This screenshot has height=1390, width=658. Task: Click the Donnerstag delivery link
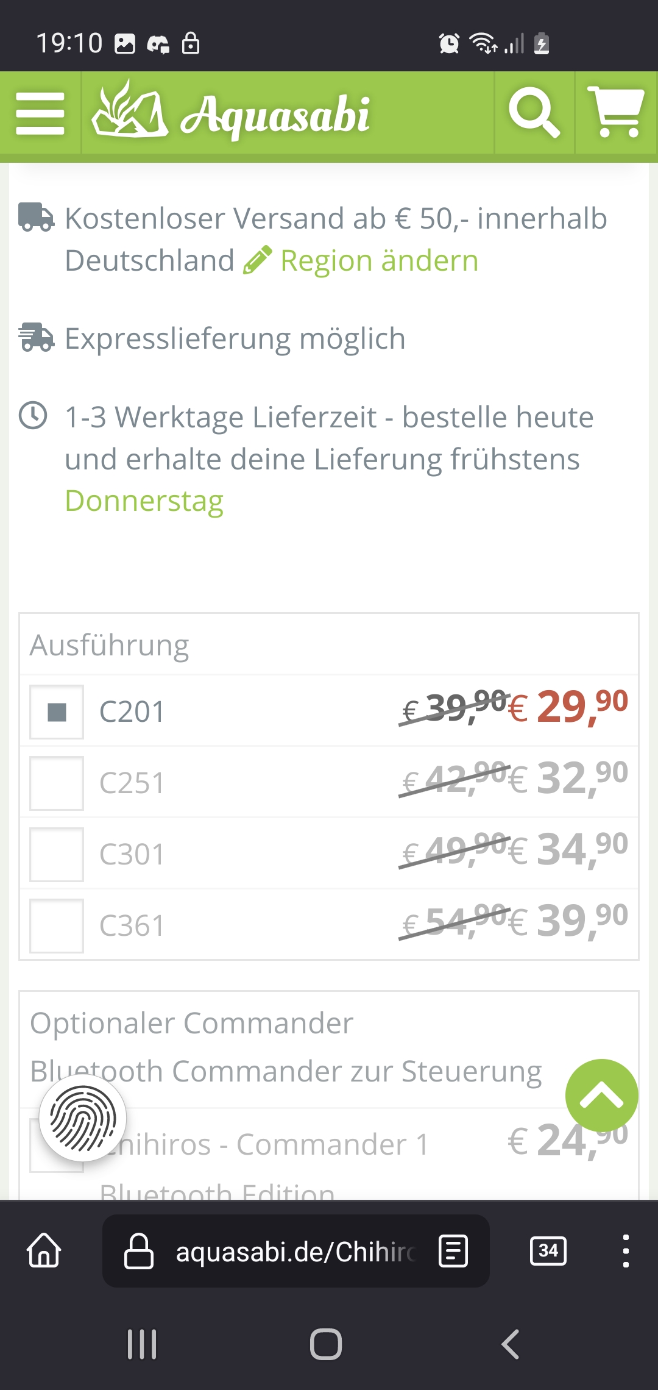click(x=144, y=501)
